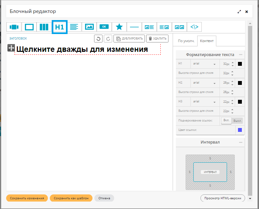Switch to the По умолч. tab
This screenshot has height=209, width=259.
(x=186, y=41)
